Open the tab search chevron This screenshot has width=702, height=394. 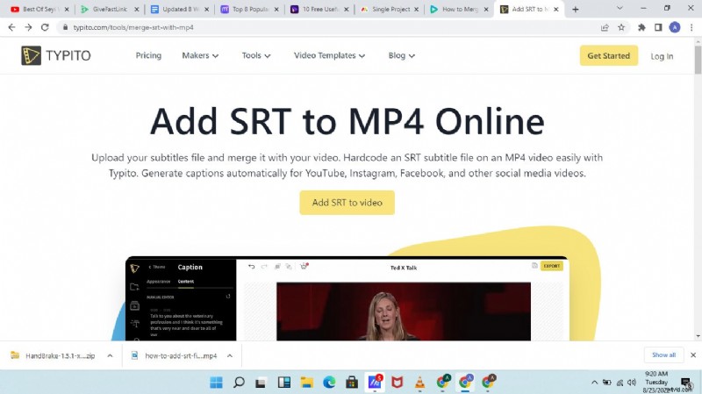[x=620, y=8]
